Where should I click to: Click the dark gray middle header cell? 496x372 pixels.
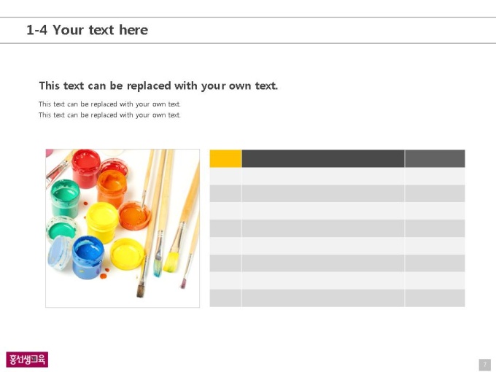click(x=323, y=158)
